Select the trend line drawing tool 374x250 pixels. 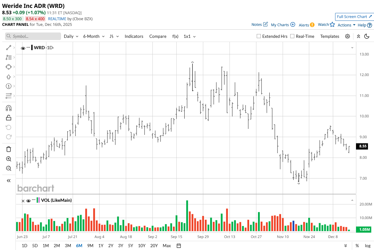click(9, 48)
